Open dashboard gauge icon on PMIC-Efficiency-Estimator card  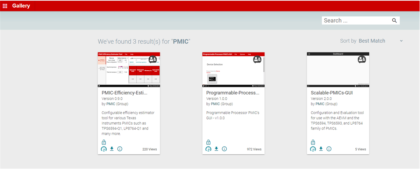104,149
